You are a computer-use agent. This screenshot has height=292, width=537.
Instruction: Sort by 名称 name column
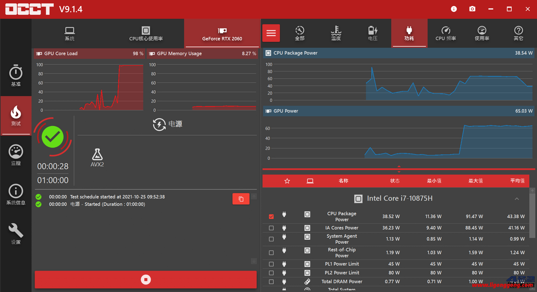point(344,181)
